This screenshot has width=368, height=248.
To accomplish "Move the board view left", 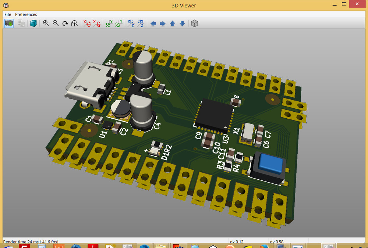I will coord(153,23).
